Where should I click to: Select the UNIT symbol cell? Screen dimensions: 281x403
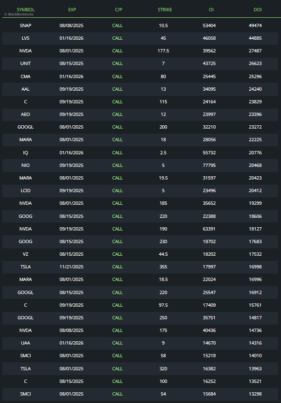pos(25,63)
